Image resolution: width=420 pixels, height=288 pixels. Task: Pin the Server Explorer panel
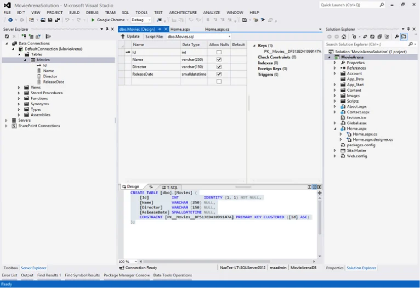point(107,29)
